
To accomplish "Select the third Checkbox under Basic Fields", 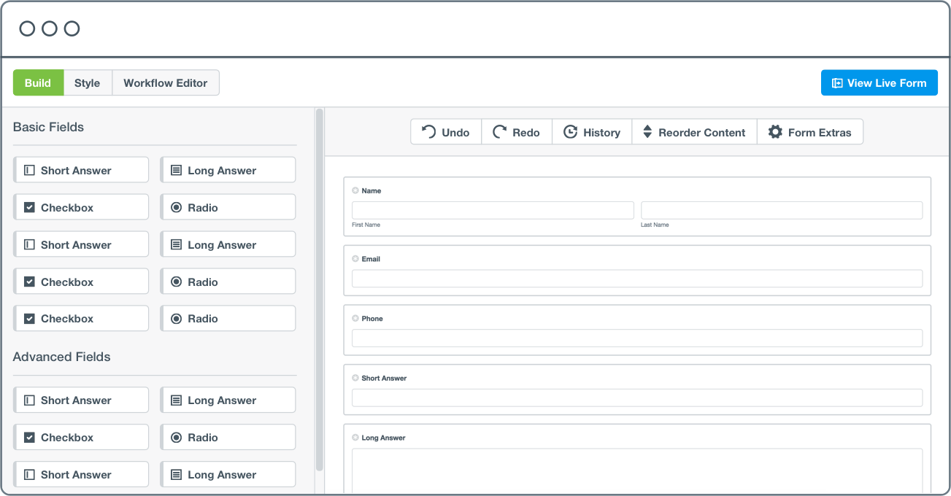I will point(81,318).
